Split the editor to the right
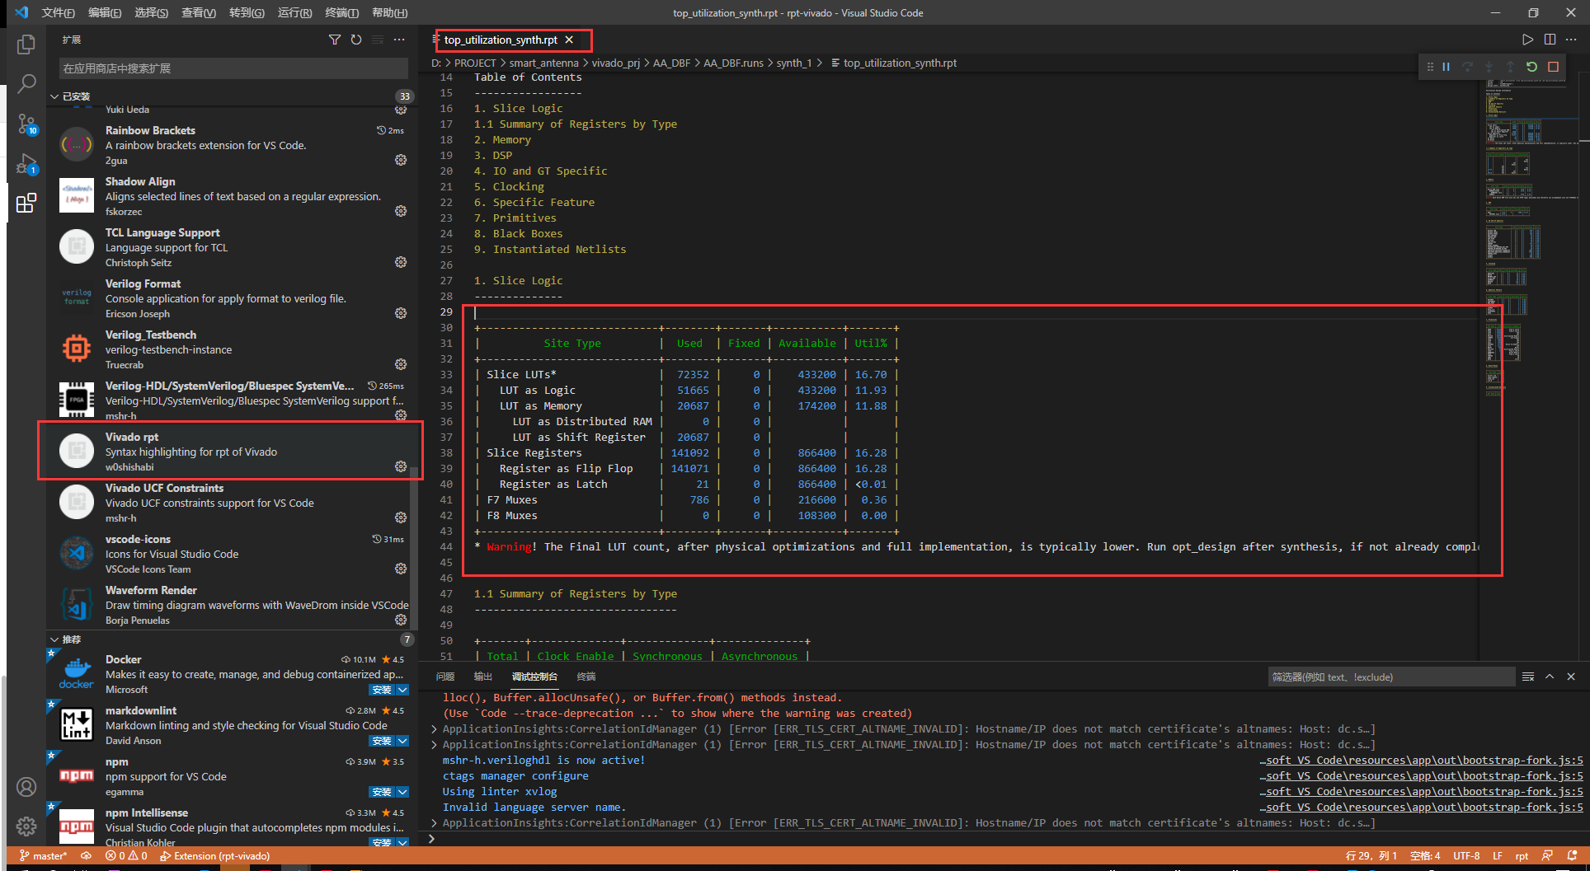This screenshot has width=1590, height=871. point(1550,40)
